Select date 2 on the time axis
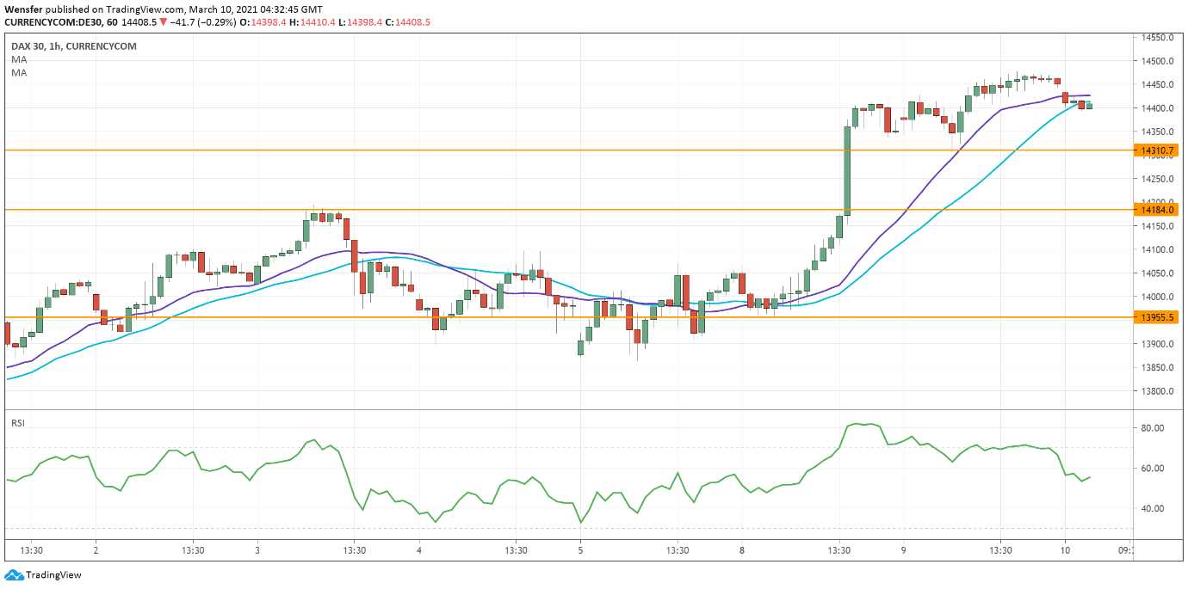 96,550
